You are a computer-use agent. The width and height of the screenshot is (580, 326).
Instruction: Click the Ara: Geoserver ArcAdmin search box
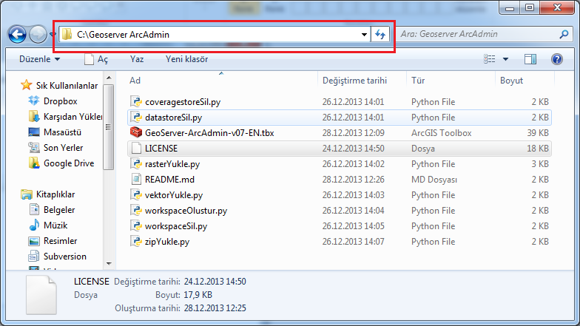tap(485, 34)
